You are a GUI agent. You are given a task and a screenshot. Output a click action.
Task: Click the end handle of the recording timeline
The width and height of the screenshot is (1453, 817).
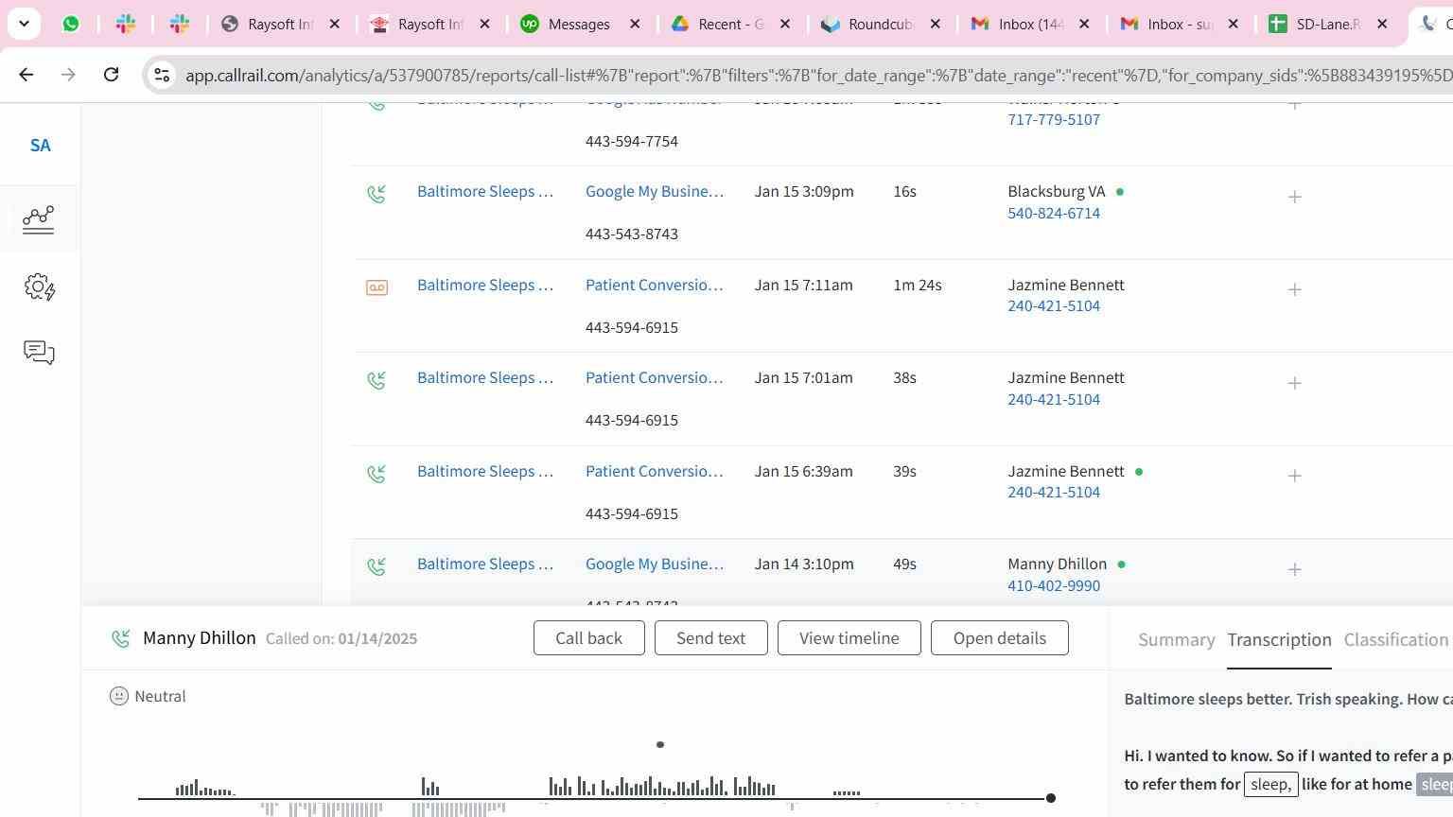(1050, 798)
